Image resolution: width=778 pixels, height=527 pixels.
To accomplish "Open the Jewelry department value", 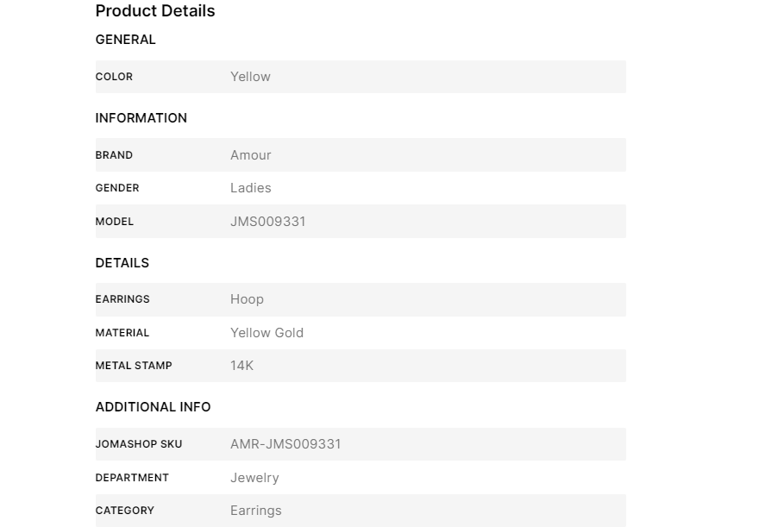I will pyautogui.click(x=254, y=478).
